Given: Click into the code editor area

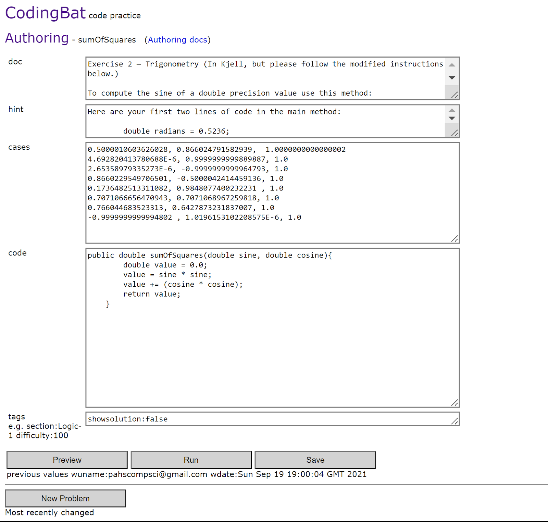Looking at the screenshot, I should pos(272,328).
